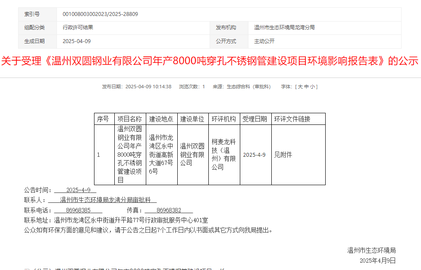Set font size to large (大)
The image size is (421, 270).
pyautogui.click(x=300, y=87)
